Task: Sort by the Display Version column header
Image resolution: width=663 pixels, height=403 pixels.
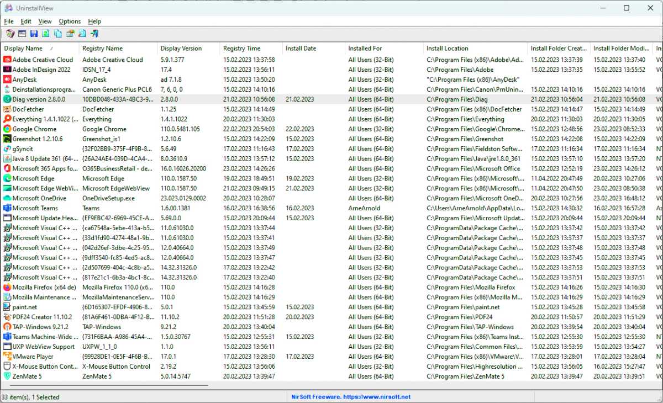Action: click(188, 49)
